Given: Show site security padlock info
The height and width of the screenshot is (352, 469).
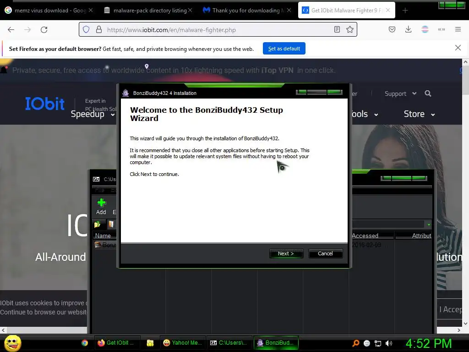Looking at the screenshot, I should coord(99,30).
